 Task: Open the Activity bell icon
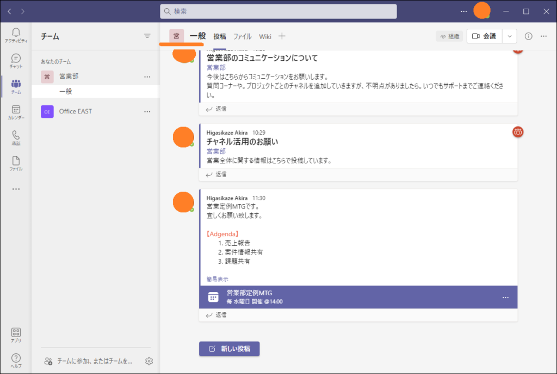pos(16,35)
